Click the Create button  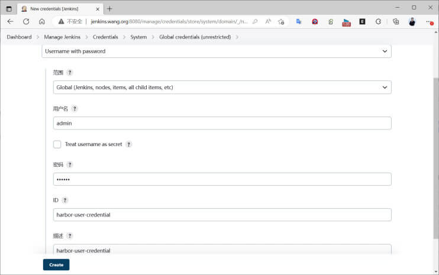[56, 264]
